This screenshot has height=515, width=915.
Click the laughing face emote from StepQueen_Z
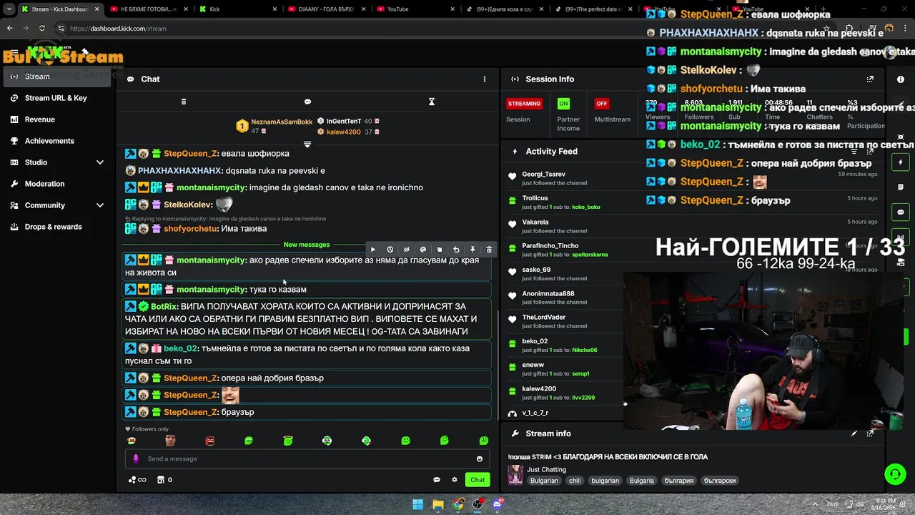[230, 395]
